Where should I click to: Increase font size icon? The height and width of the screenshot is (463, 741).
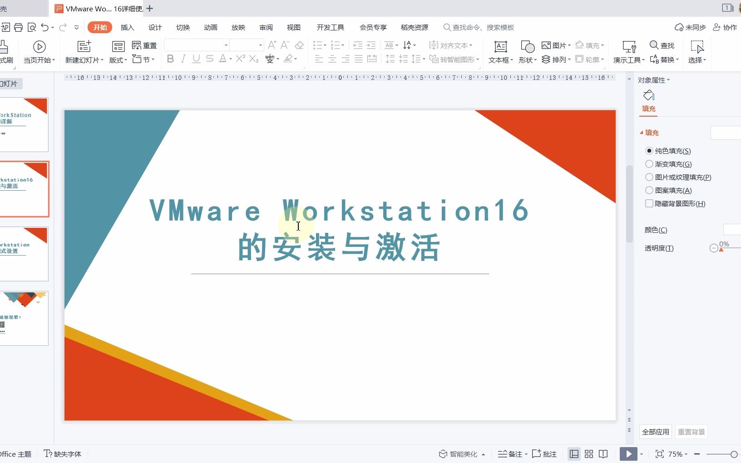coord(272,45)
